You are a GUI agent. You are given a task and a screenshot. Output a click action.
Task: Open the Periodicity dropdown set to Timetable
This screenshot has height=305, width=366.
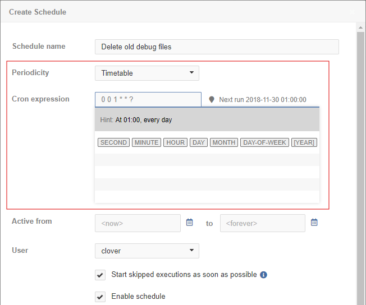click(x=147, y=73)
